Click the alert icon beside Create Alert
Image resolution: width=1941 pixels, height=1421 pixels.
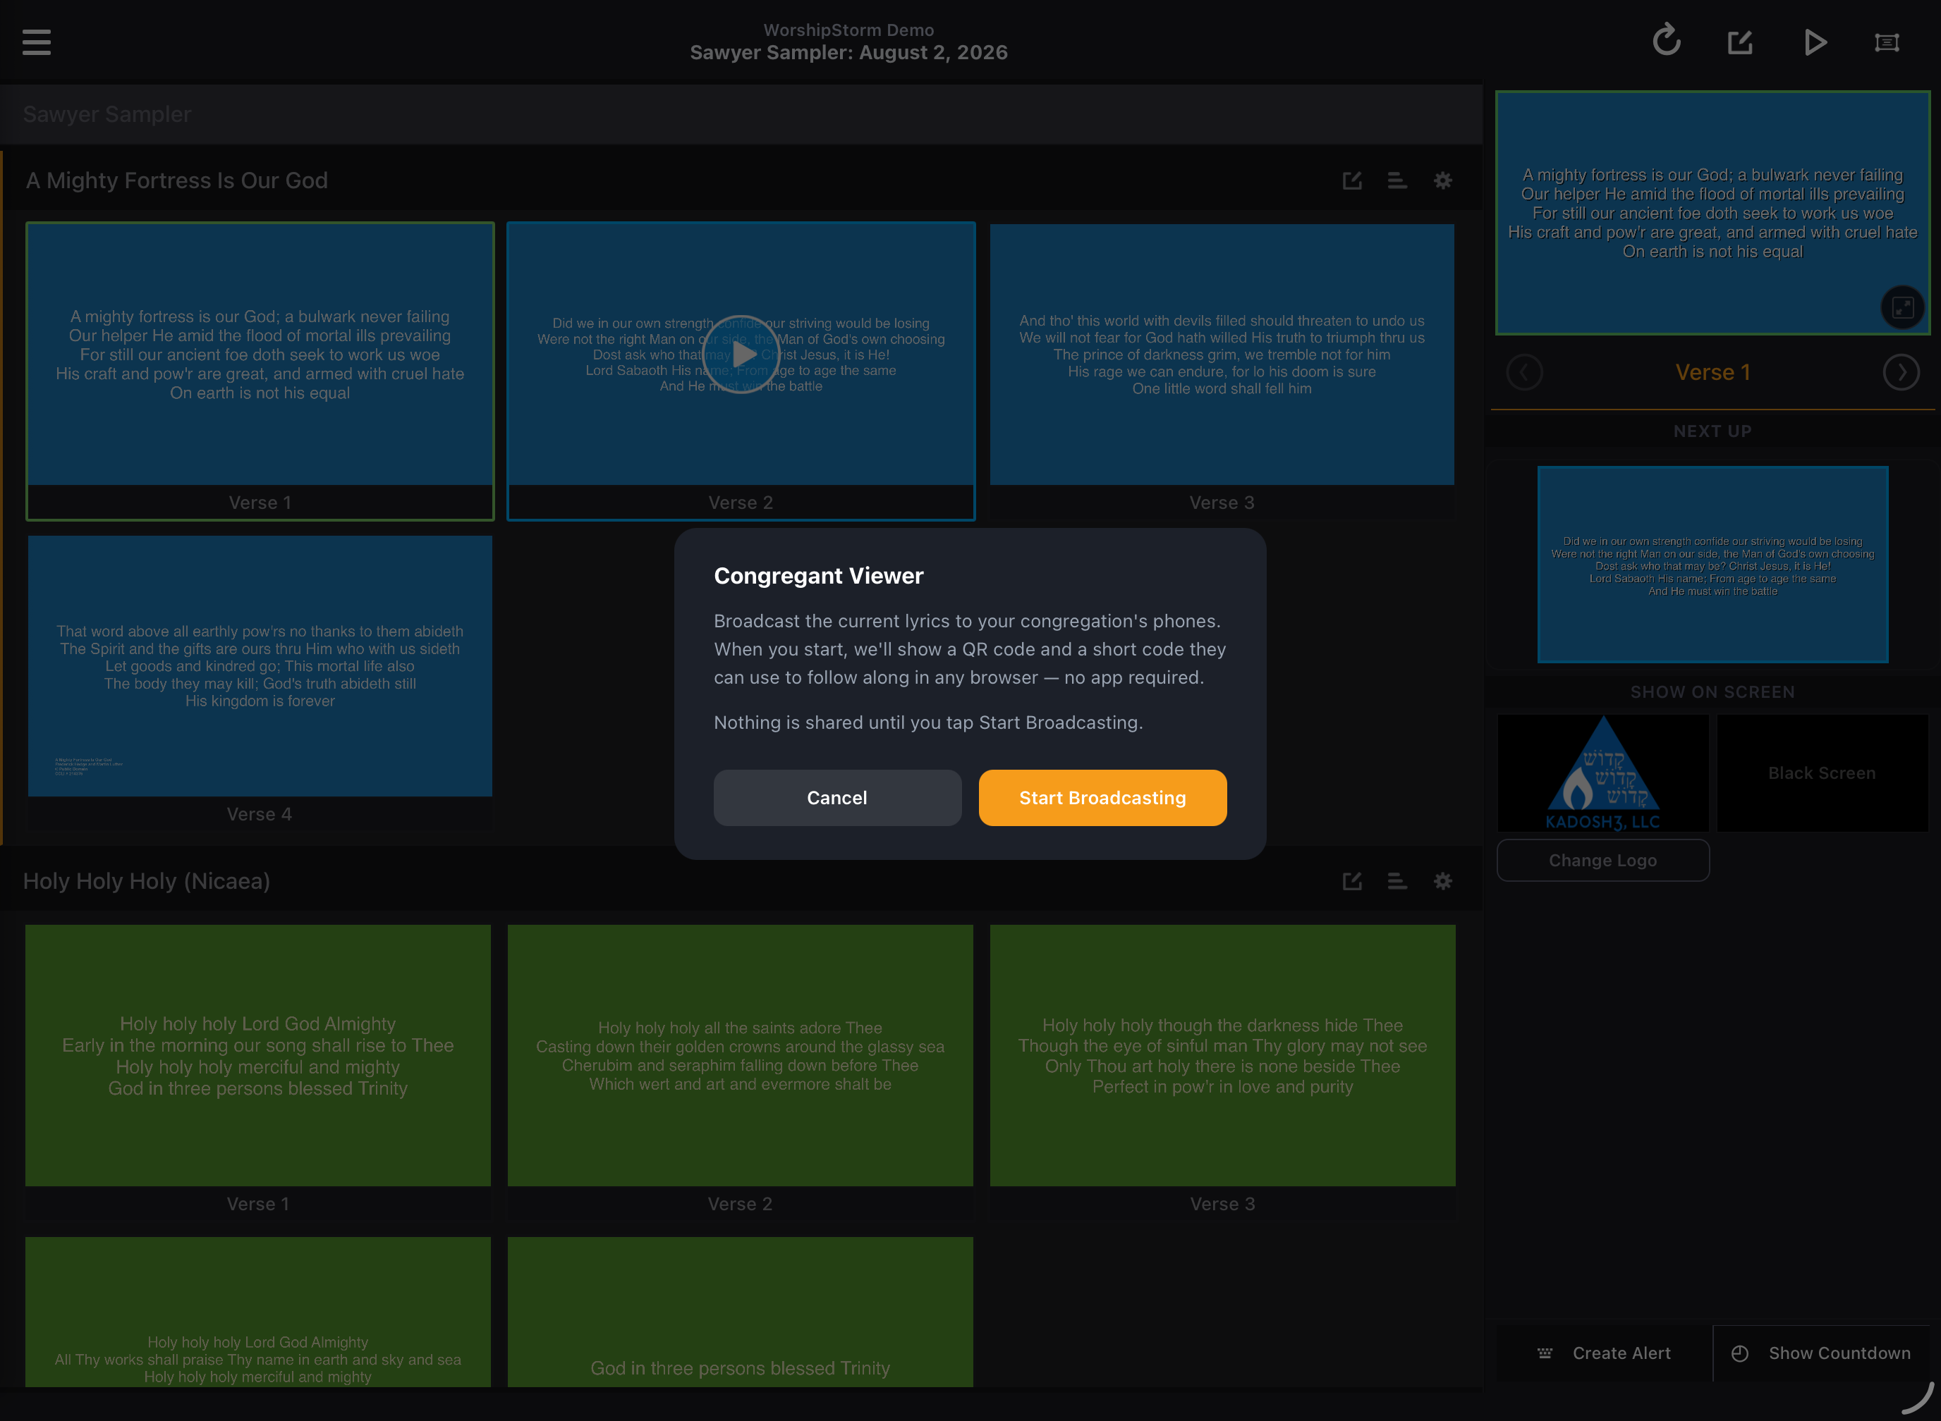(x=1545, y=1353)
